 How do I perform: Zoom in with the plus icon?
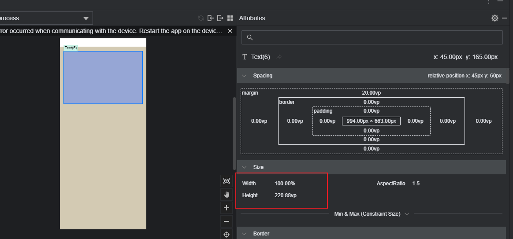coord(227,208)
